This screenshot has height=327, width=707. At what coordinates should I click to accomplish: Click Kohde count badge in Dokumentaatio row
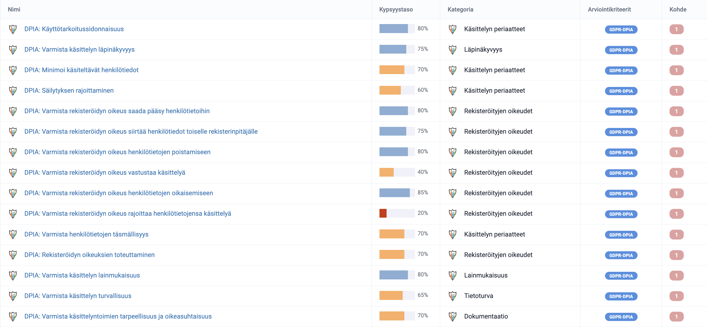coord(676,317)
